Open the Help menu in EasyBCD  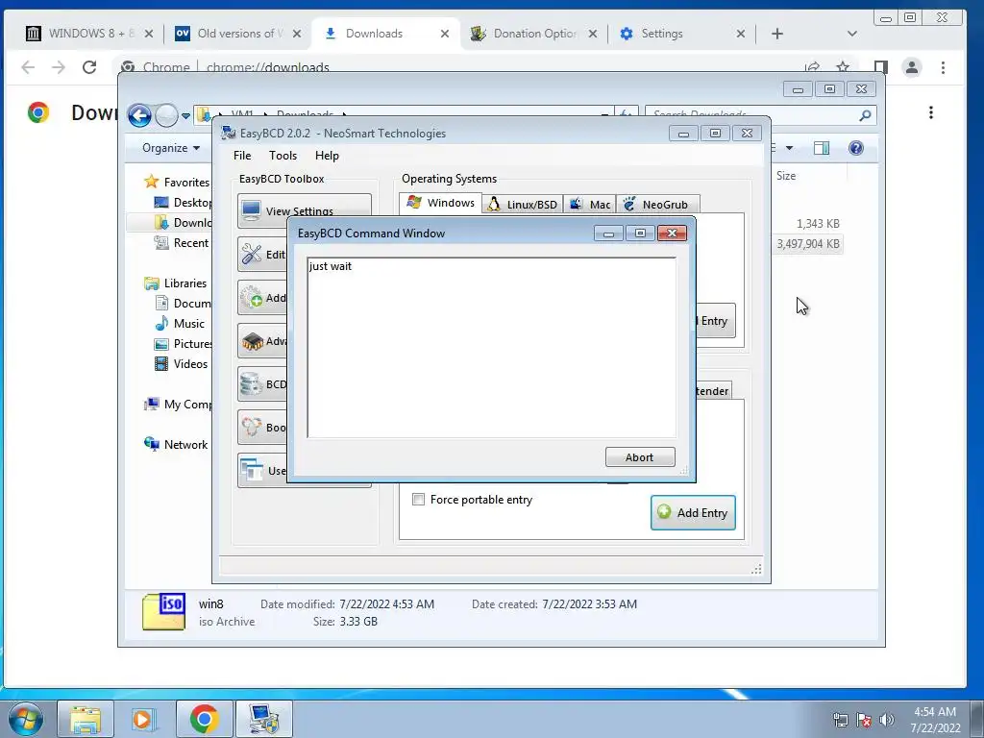coord(327,156)
